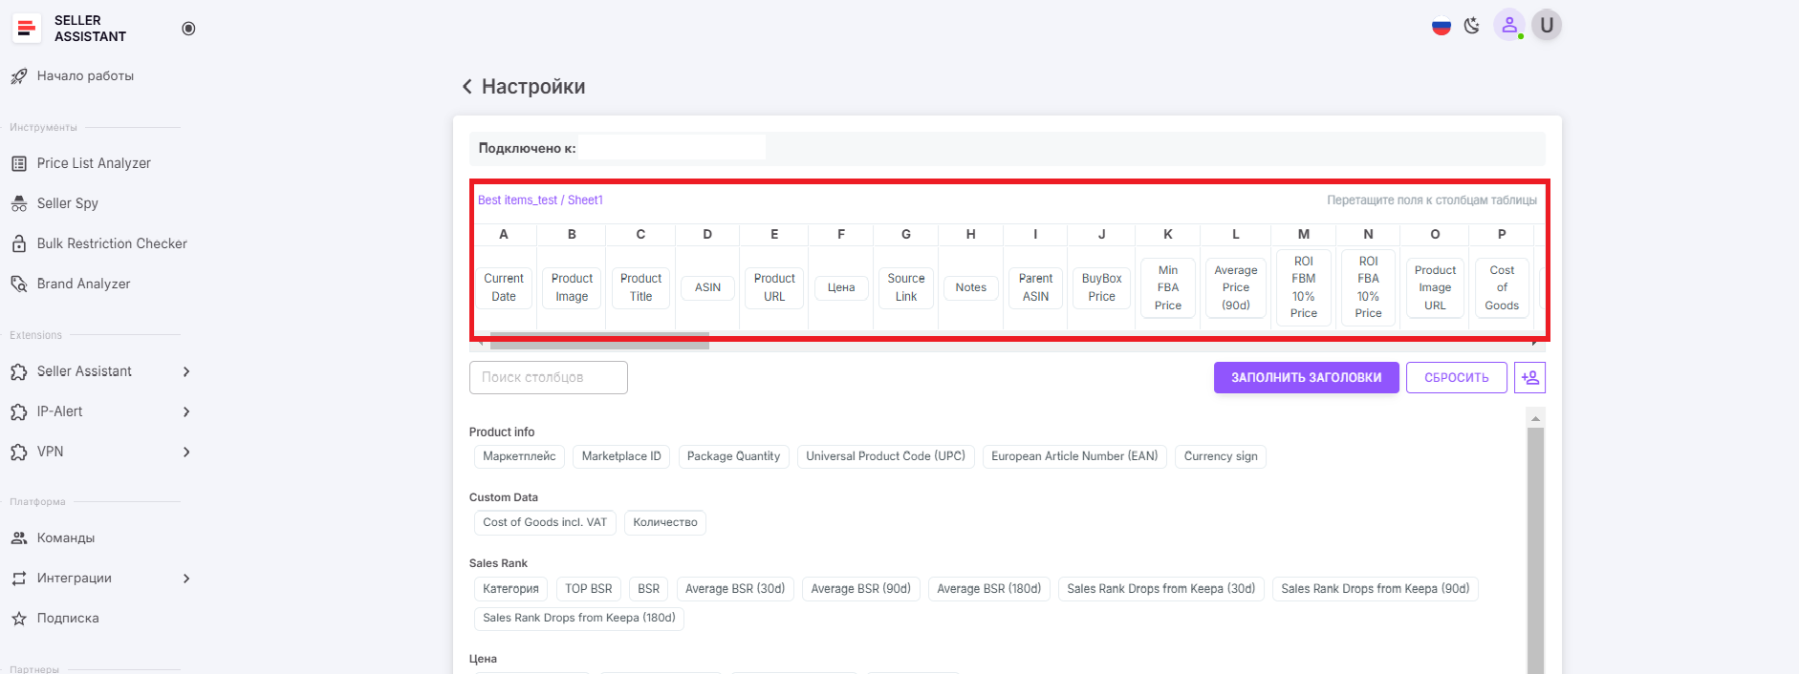Click the Seller Assistant logo icon
The width and height of the screenshot is (1799, 674).
tap(27, 29)
